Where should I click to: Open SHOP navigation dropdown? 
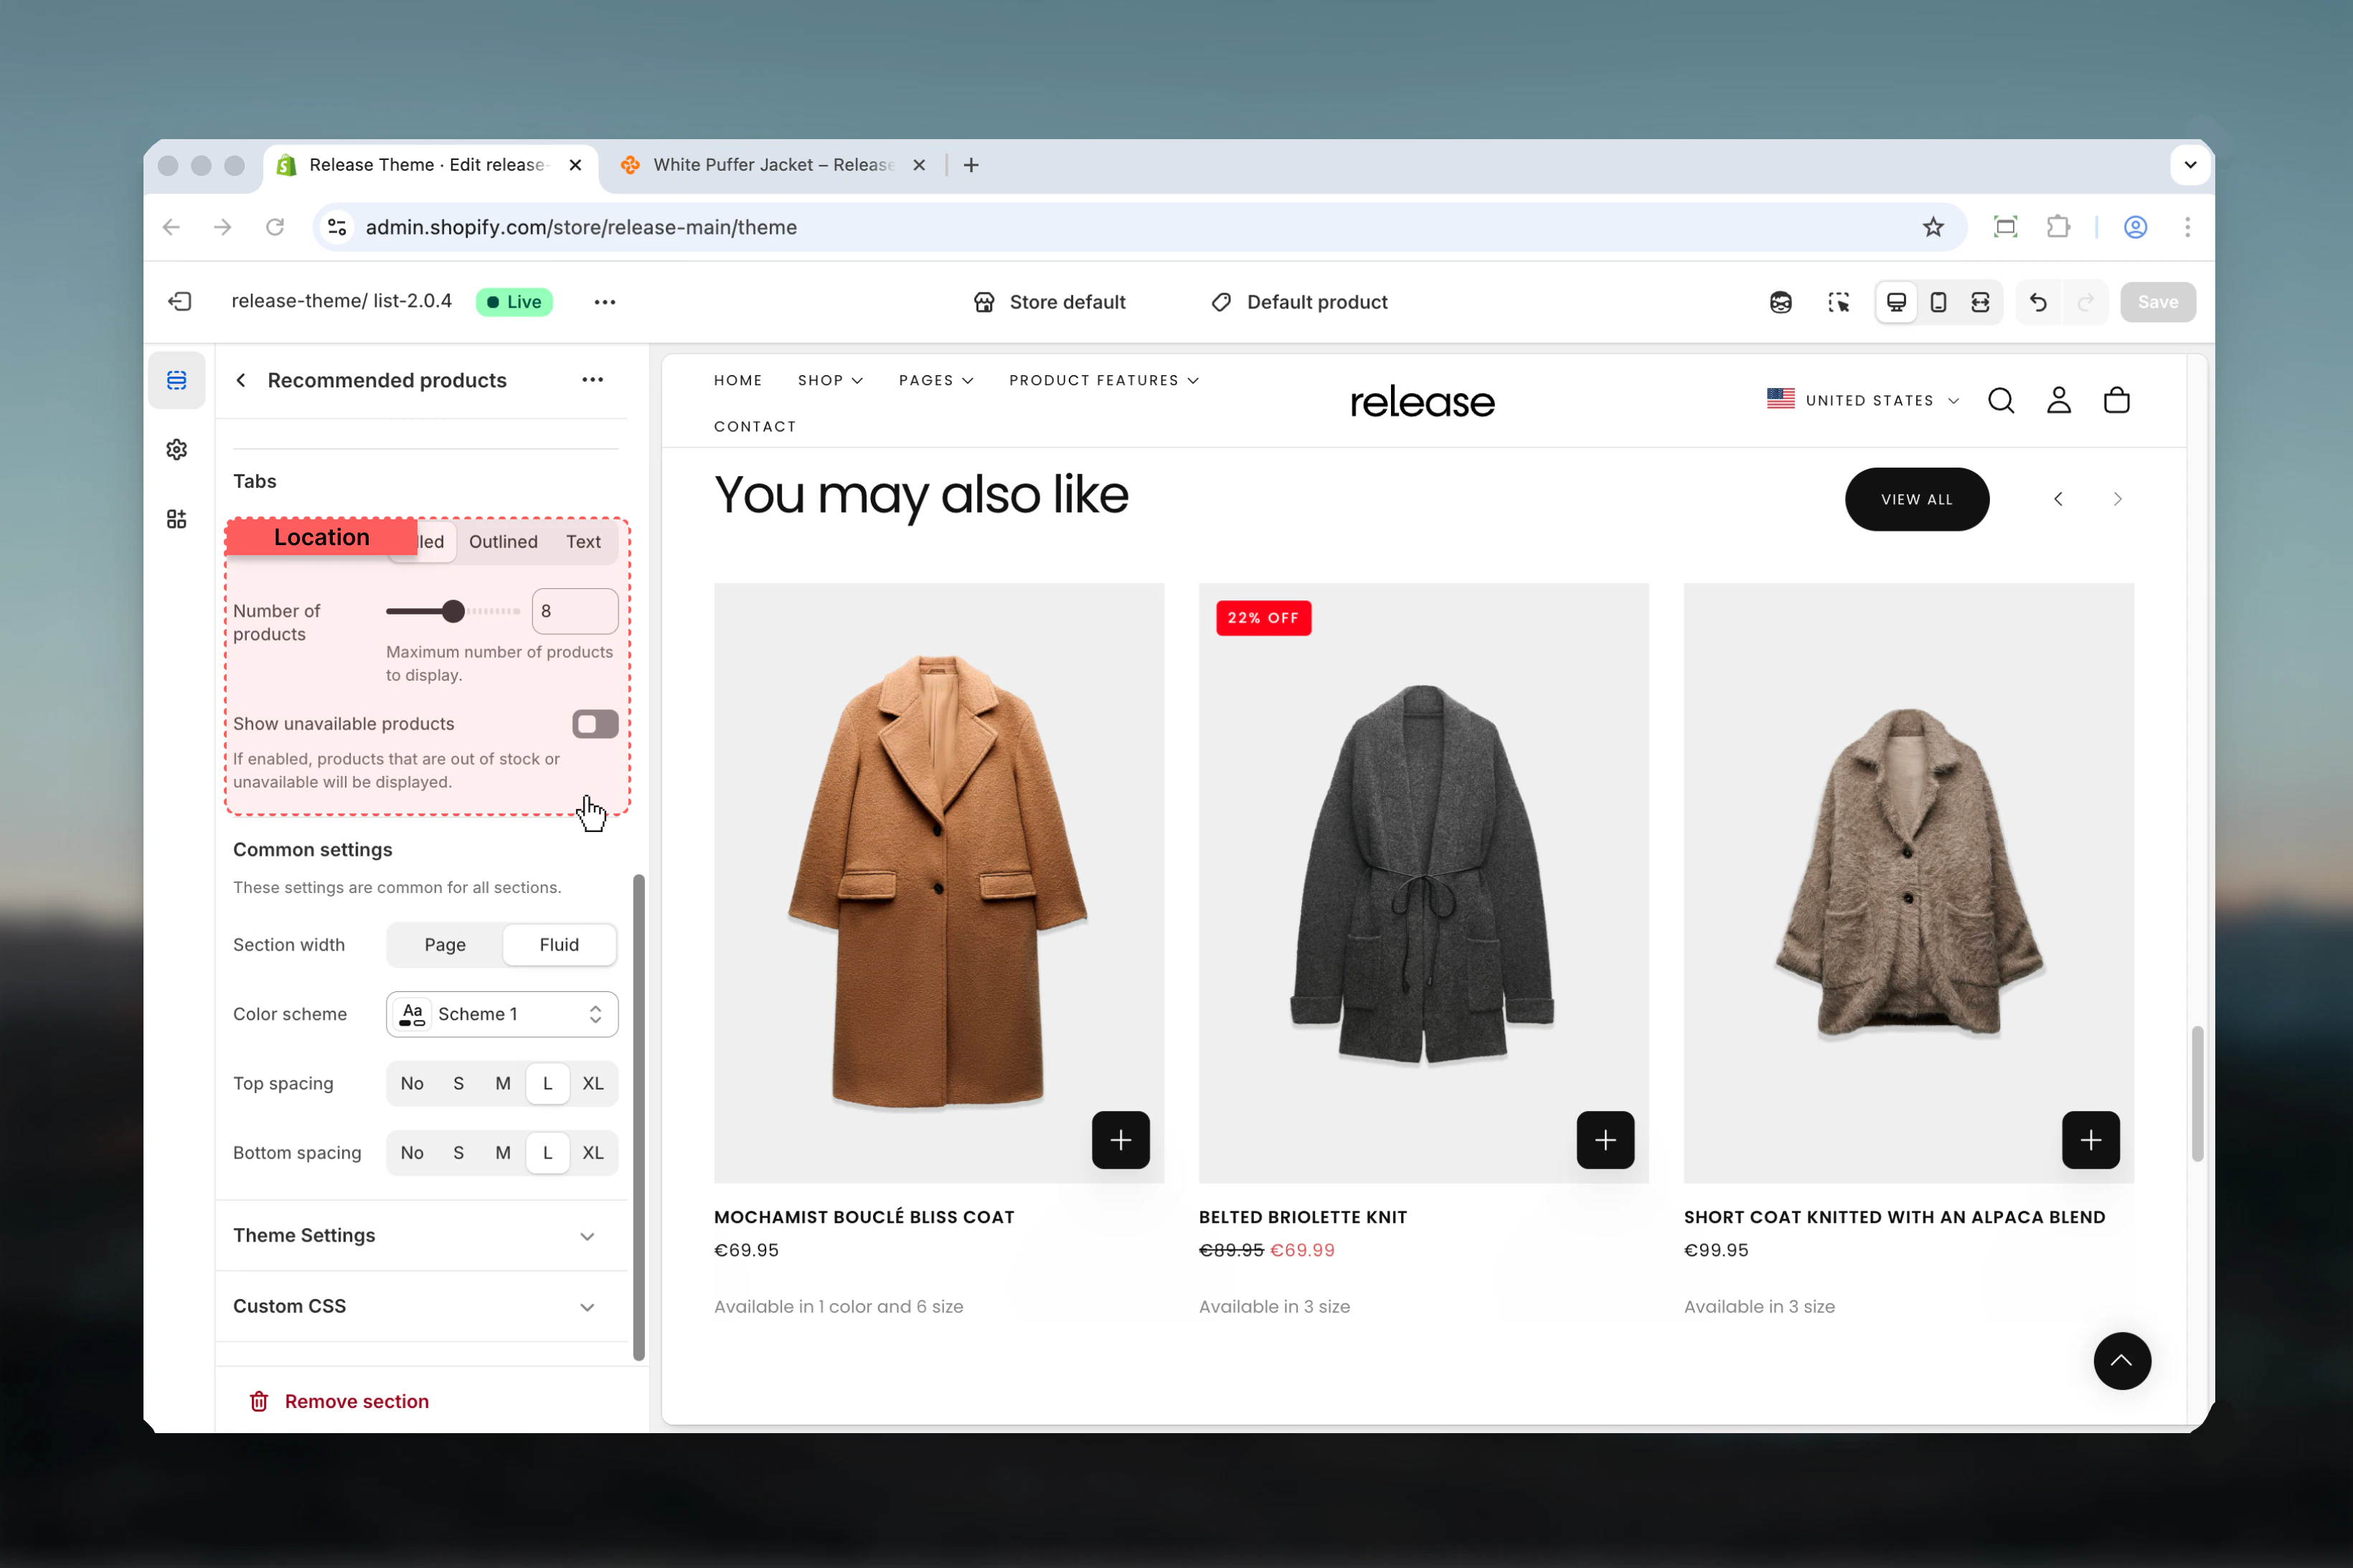click(x=830, y=380)
